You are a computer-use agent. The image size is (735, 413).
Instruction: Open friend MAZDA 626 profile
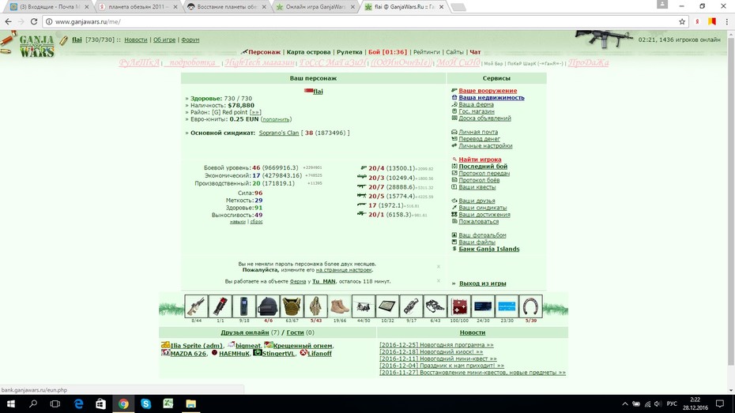pos(188,354)
